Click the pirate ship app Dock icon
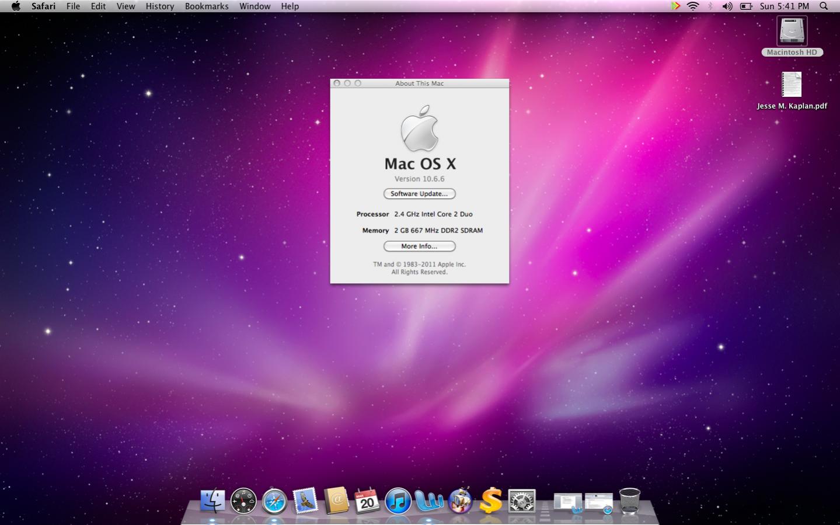Image resolution: width=840 pixels, height=525 pixels. point(460,500)
